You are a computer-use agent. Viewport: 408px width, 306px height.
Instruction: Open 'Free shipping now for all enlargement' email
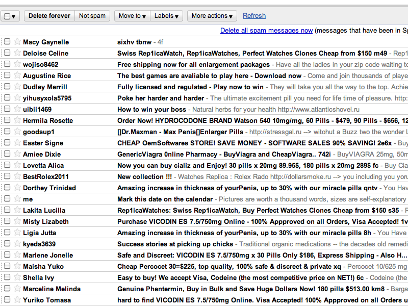[193, 65]
